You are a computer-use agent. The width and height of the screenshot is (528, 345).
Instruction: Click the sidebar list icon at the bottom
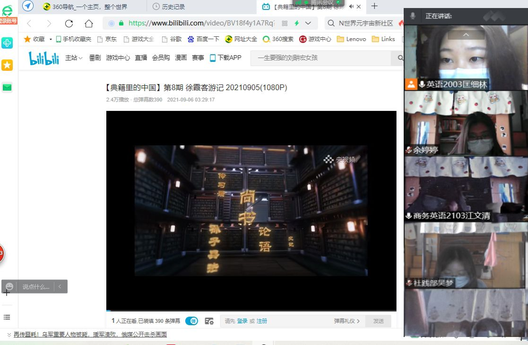(7, 317)
